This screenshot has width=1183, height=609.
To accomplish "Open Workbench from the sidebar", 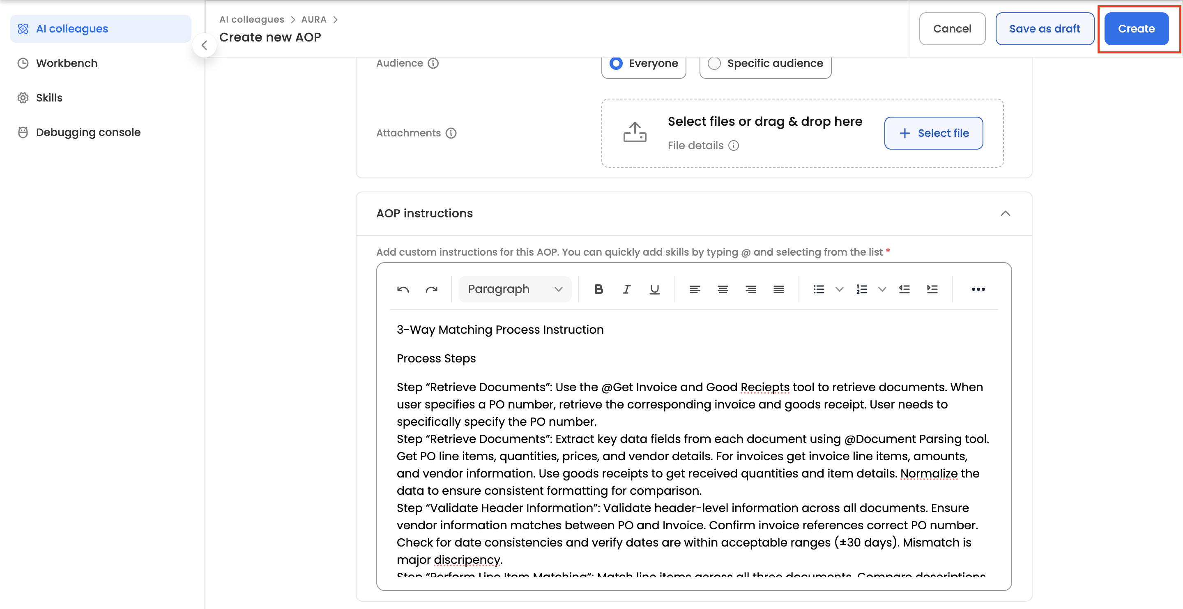I will 67,63.
